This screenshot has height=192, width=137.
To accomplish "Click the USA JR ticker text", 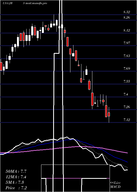I will pos(8,3).
